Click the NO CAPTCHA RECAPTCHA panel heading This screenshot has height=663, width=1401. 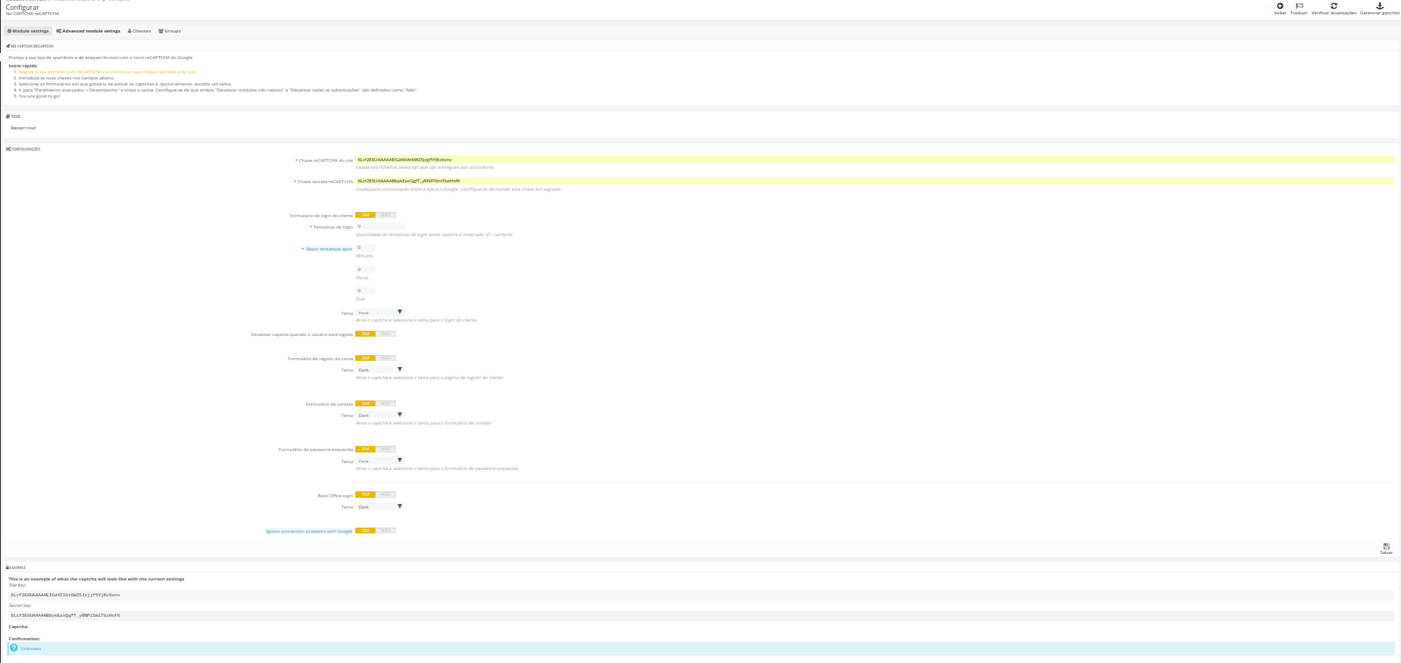[30, 46]
